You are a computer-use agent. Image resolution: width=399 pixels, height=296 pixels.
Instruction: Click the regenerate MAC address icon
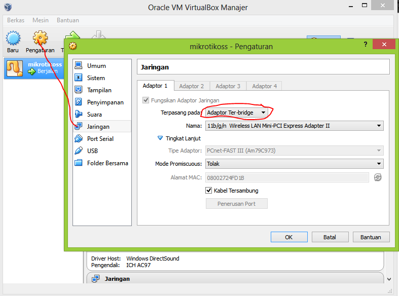(x=378, y=177)
